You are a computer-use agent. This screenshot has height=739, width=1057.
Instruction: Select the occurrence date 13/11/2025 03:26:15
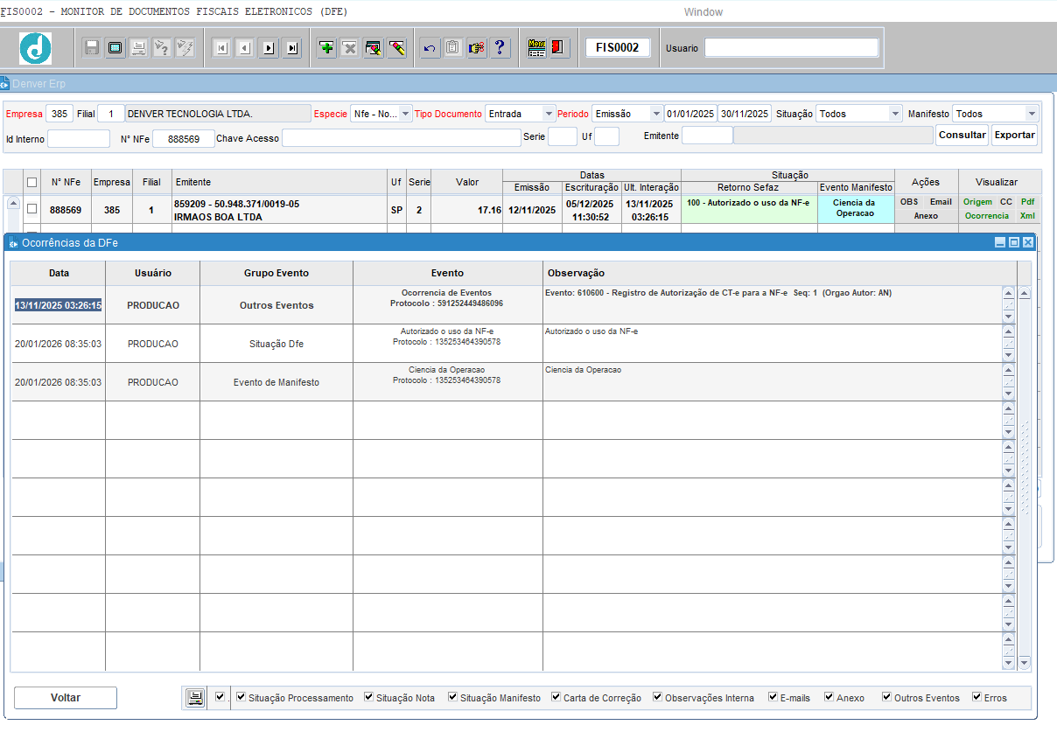tap(59, 305)
